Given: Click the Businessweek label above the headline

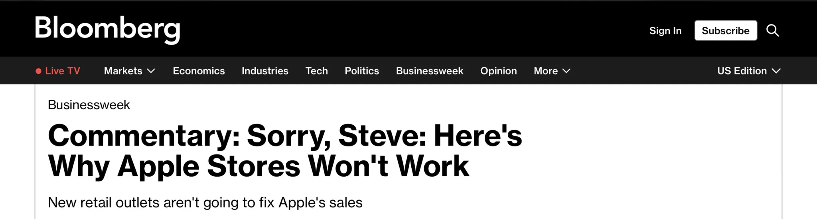Looking at the screenshot, I should pos(89,105).
